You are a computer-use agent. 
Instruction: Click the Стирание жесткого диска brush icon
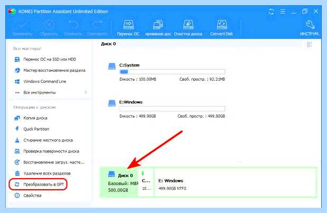point(17,140)
